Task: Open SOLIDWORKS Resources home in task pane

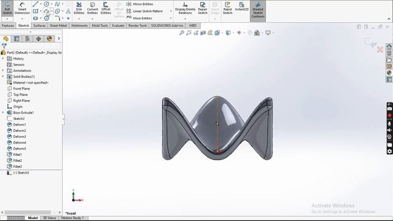Action: click(x=389, y=47)
